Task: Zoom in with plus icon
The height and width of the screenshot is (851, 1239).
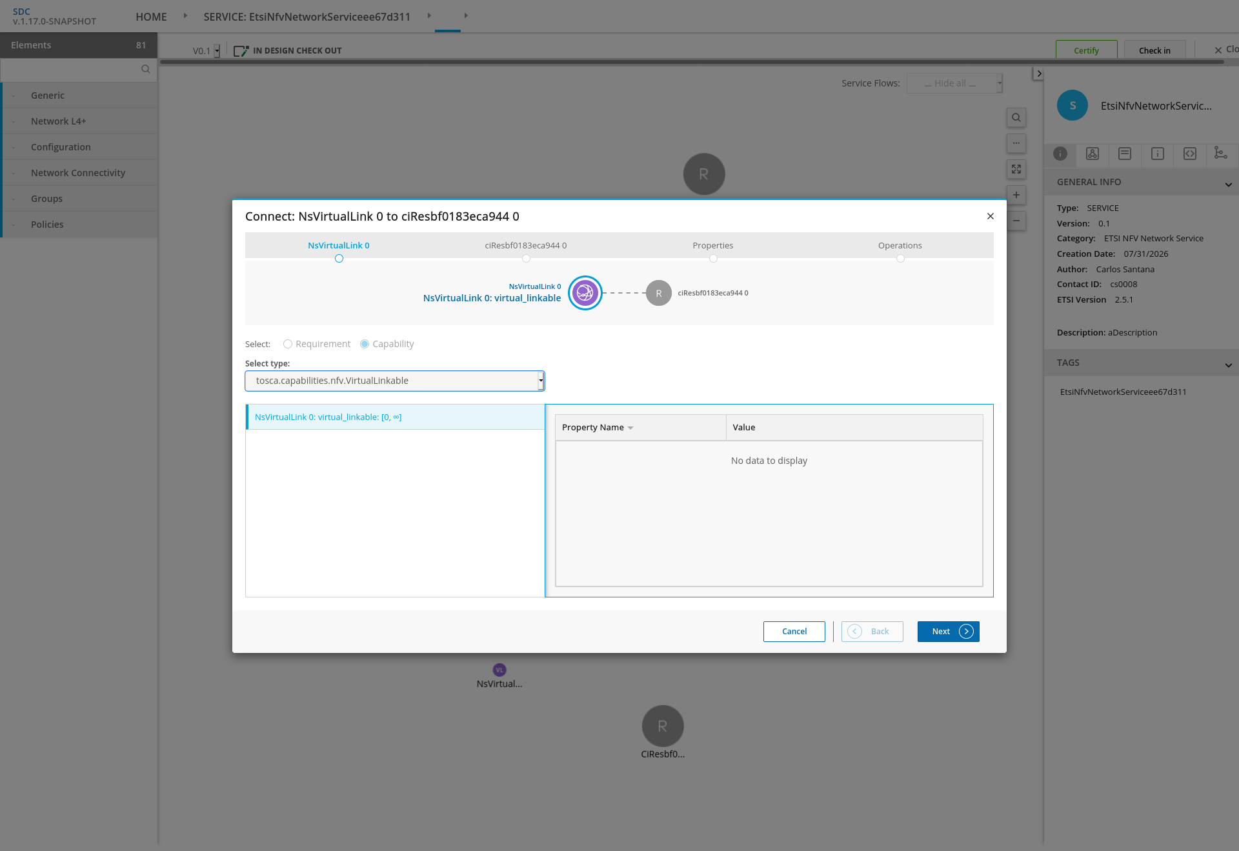Action: (x=1016, y=195)
